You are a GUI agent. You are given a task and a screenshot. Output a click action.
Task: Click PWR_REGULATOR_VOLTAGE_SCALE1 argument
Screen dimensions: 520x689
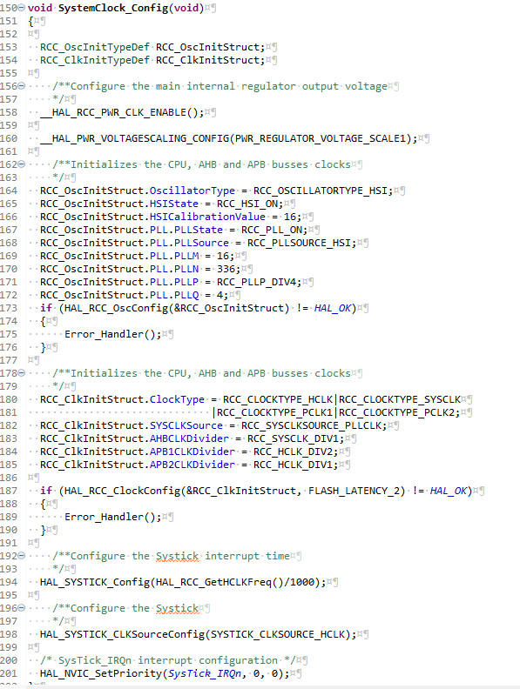320,139
